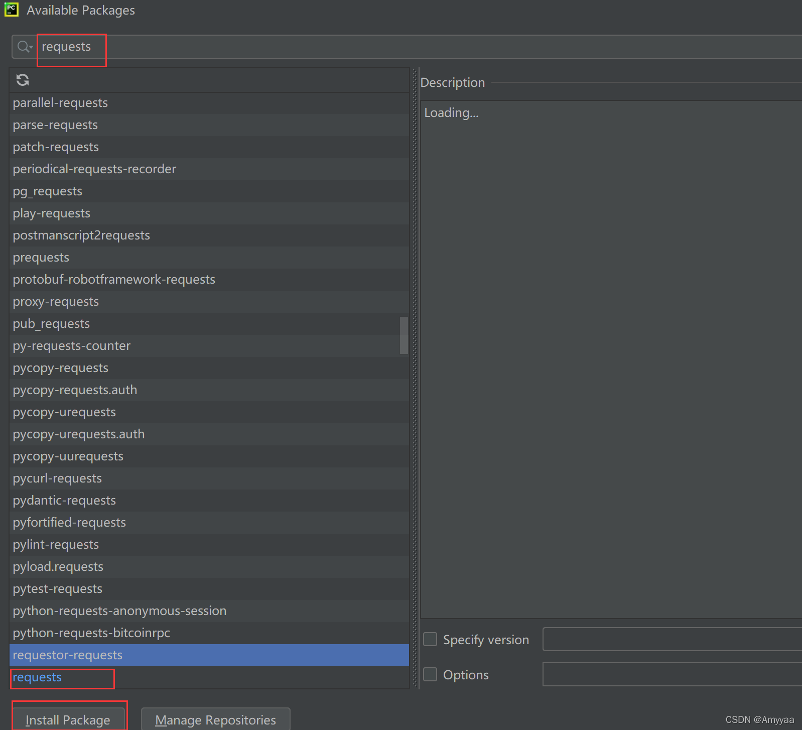The height and width of the screenshot is (730, 802).
Task: Select the play-requests package
Action: tap(209, 213)
